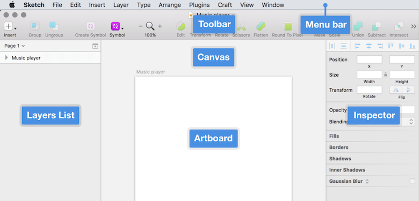Zoom in with the plus button
The image size is (419, 201).
pyautogui.click(x=160, y=26)
